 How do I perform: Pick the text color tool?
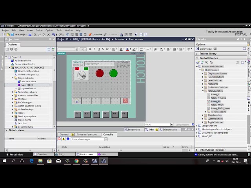tap(121, 49)
